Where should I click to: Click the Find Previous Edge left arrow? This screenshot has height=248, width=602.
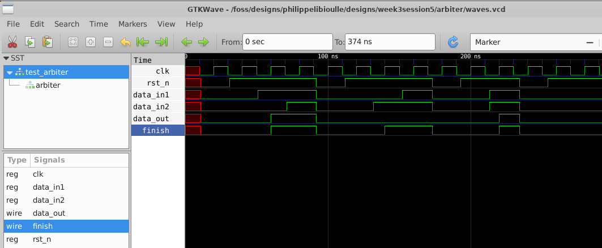[186, 42]
